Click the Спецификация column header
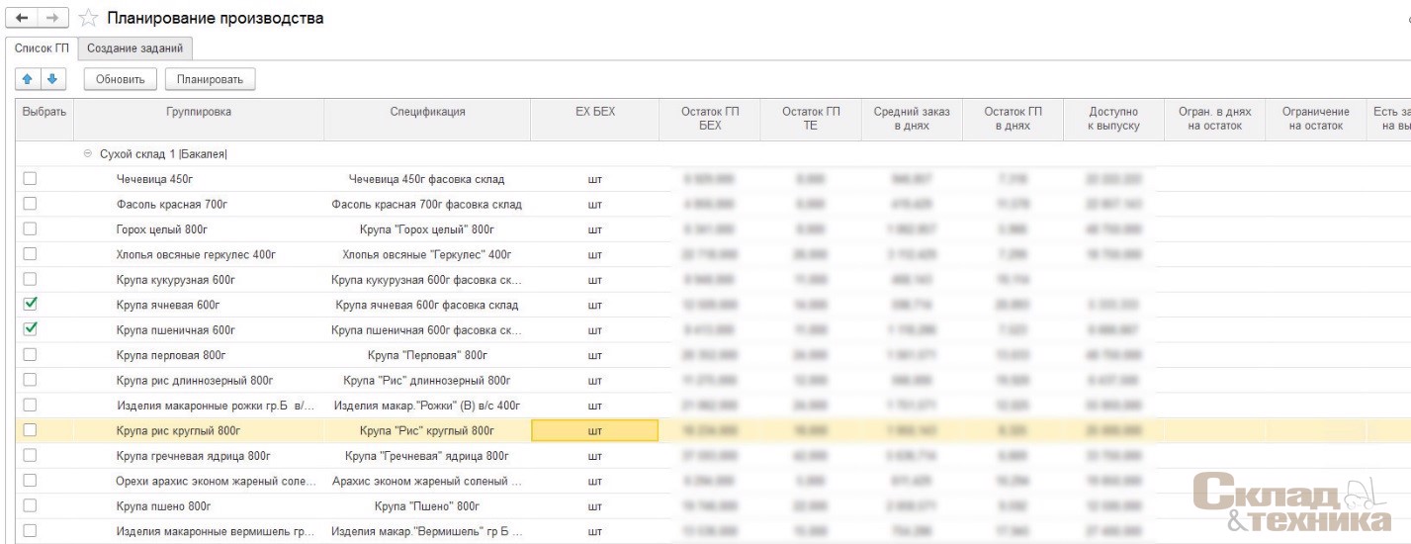Viewport: 1411px width, 544px height. pos(427,112)
